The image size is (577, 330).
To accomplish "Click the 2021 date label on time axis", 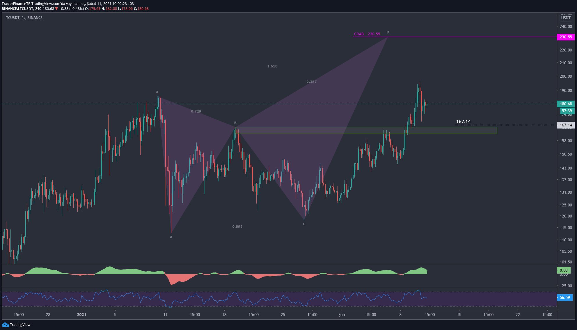I will pyautogui.click(x=81, y=315).
